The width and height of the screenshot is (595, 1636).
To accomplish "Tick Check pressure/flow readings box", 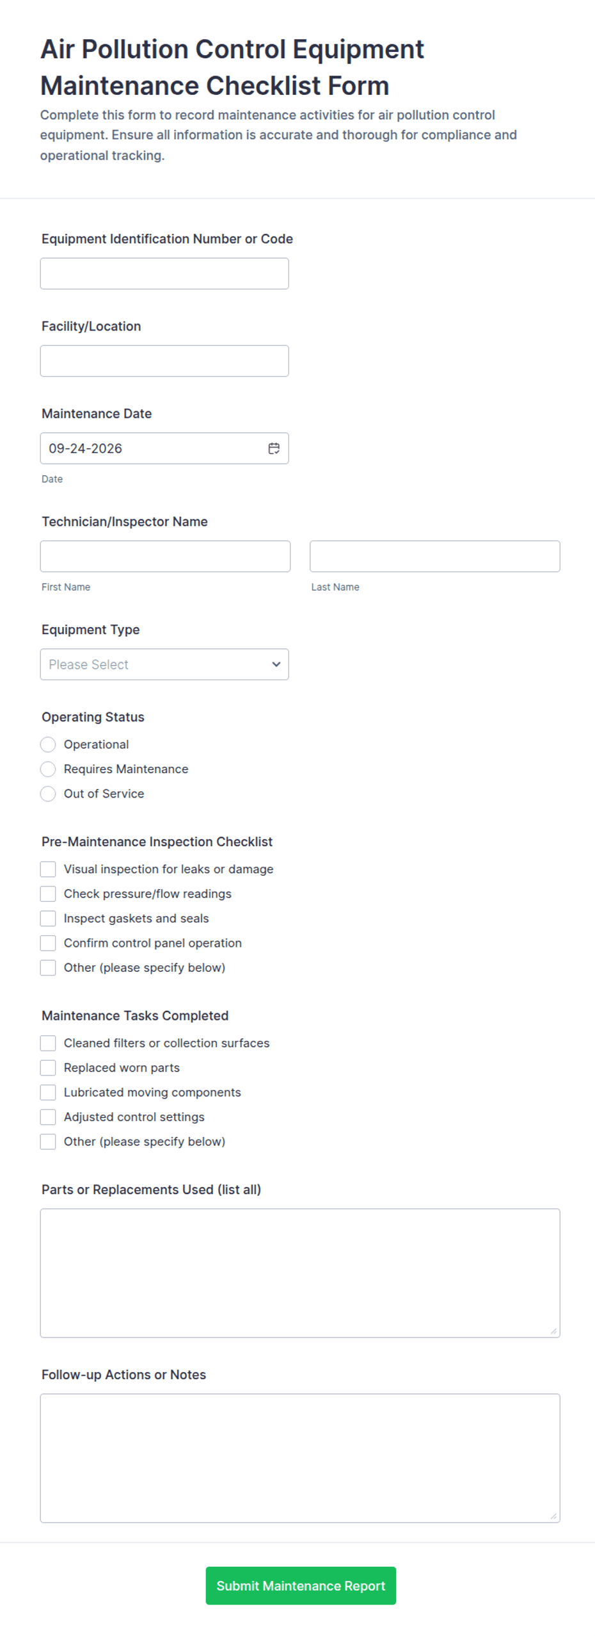I will [48, 894].
